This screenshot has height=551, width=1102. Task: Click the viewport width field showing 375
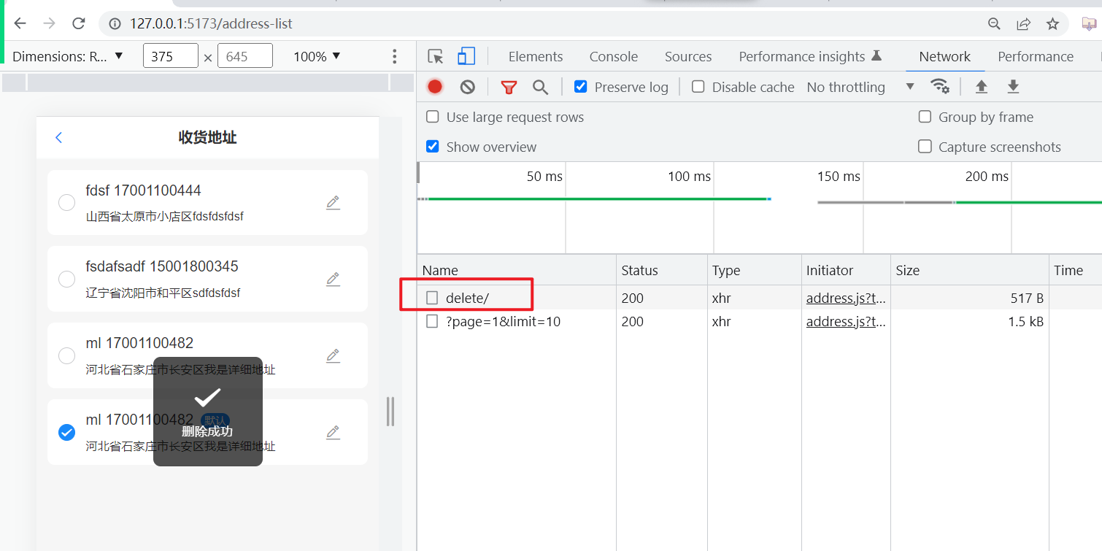click(171, 56)
